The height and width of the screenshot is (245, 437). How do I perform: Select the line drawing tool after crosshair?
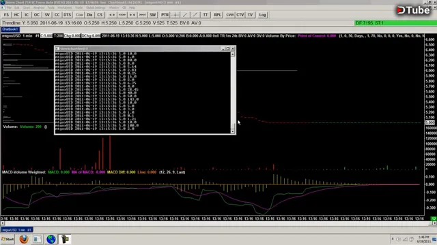point(185,15)
